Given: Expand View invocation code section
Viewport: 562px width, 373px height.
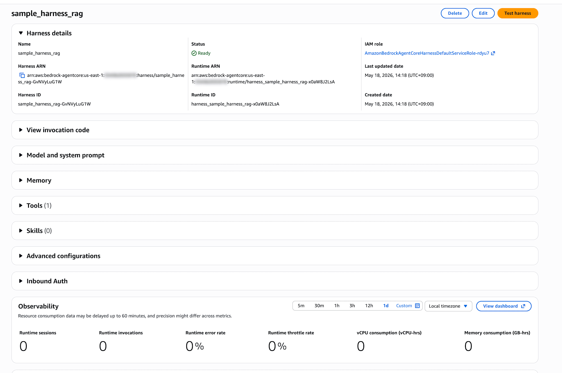Looking at the screenshot, I should coord(21,130).
